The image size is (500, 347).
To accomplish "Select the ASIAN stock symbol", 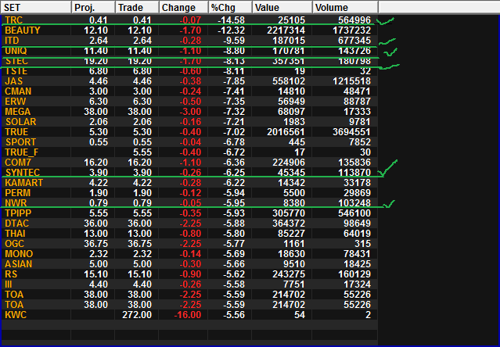I will click(x=18, y=264).
